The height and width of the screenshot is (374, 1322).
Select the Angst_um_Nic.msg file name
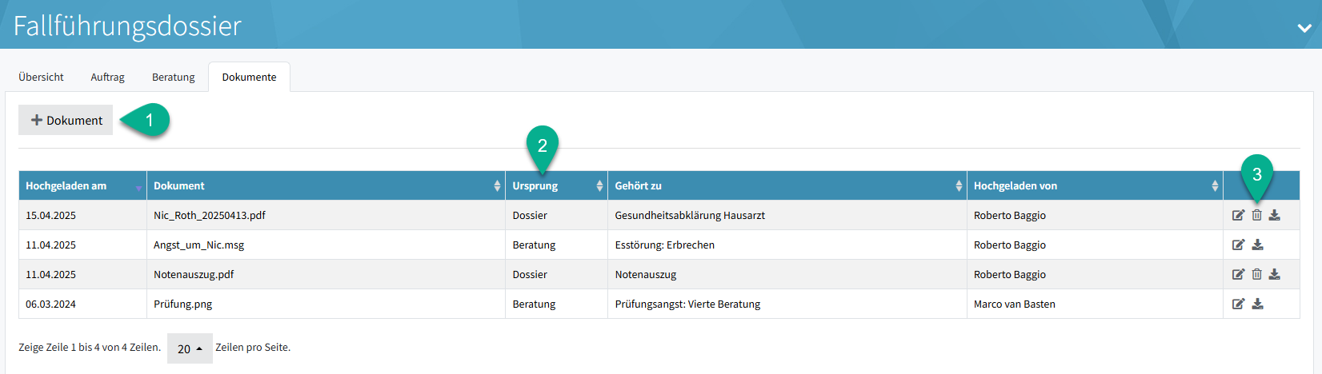click(x=198, y=245)
